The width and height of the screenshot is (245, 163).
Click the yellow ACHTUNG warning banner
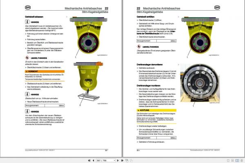pyautogui.click(x=156, y=110)
